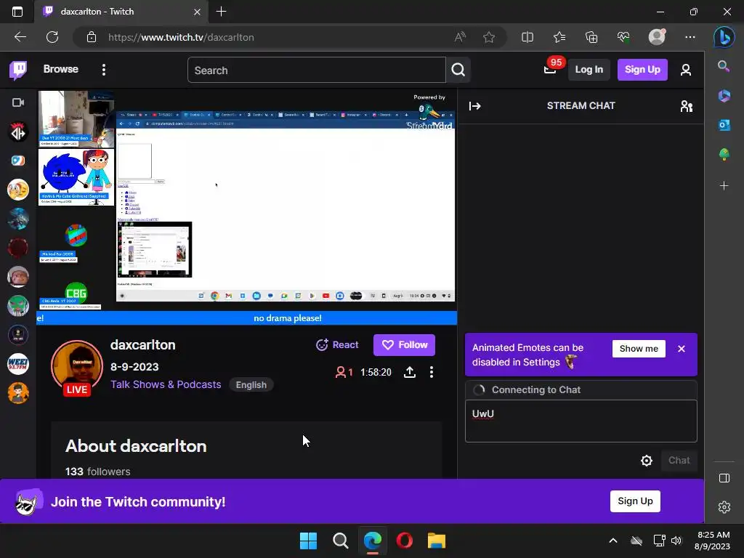Open the Favorites list icon
744x558 pixels.
coord(559,37)
